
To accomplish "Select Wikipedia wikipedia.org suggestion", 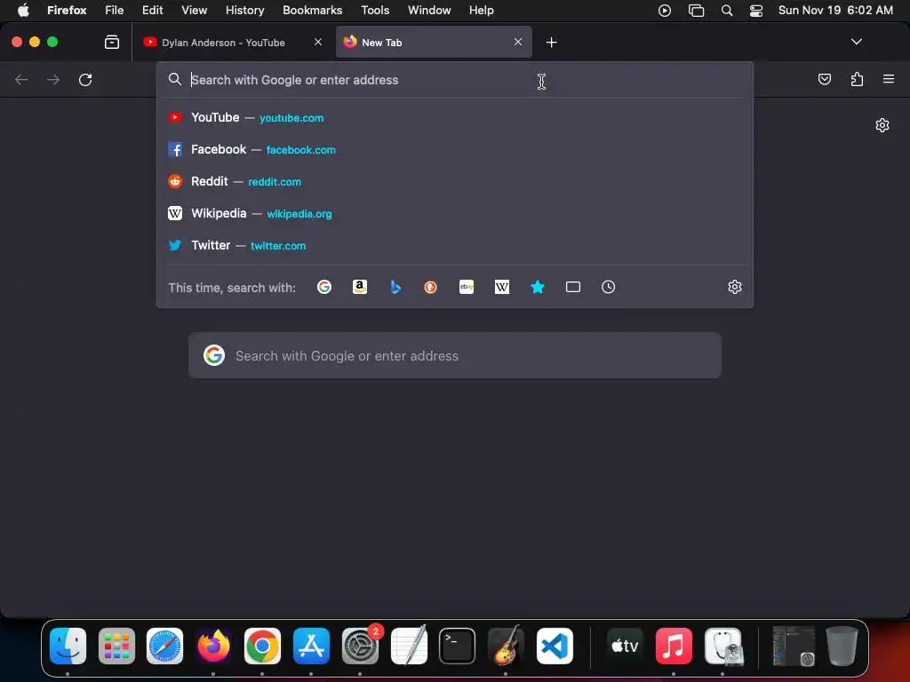I will click(455, 213).
